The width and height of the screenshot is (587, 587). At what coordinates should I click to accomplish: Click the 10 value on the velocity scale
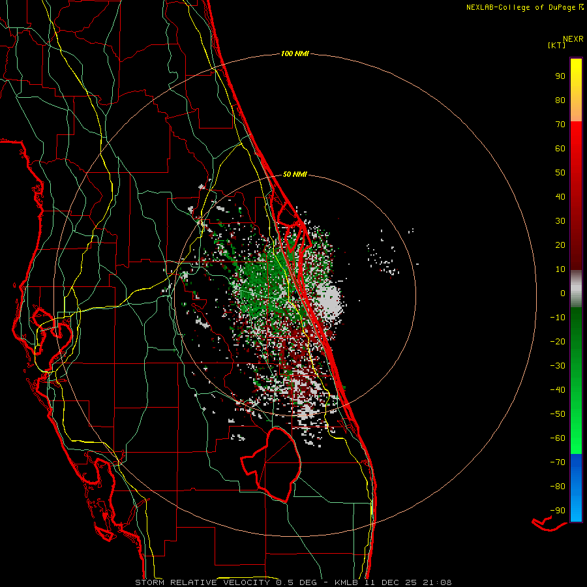pos(560,269)
